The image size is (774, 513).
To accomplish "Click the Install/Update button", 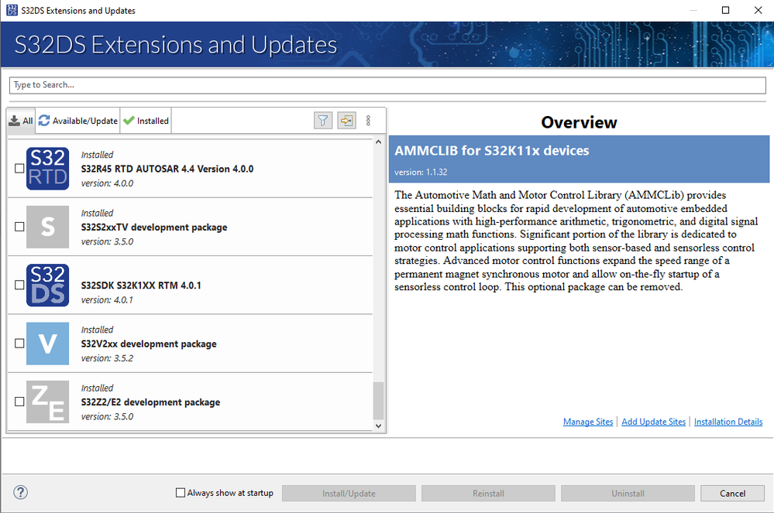I will point(349,494).
